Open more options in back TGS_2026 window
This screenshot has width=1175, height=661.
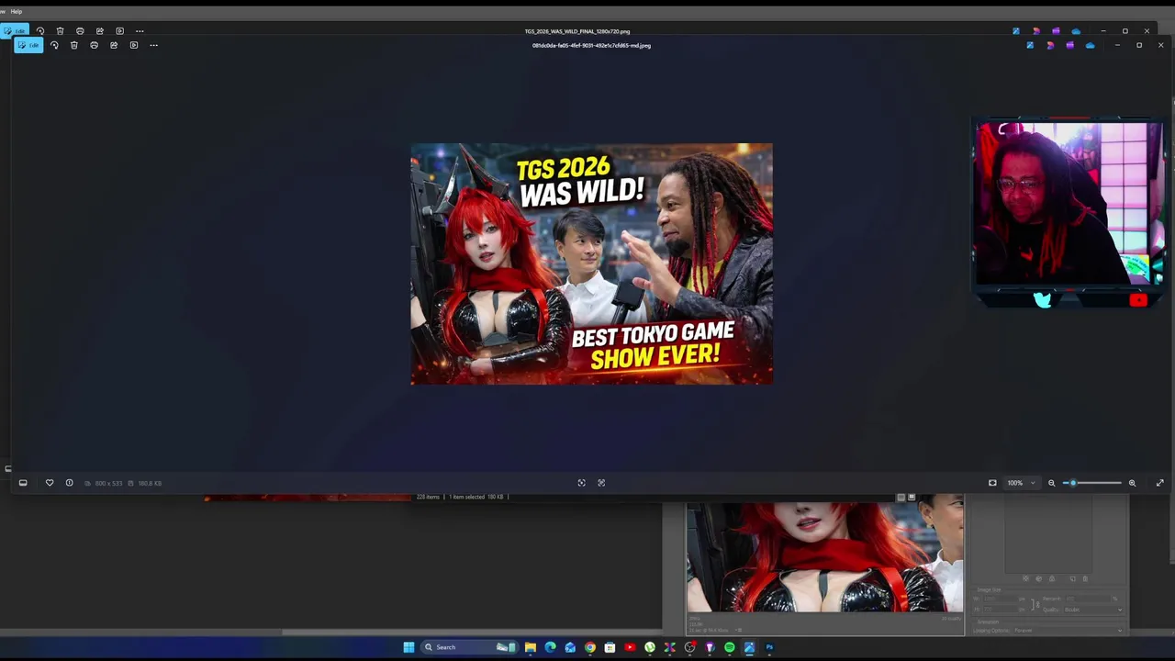(x=140, y=31)
